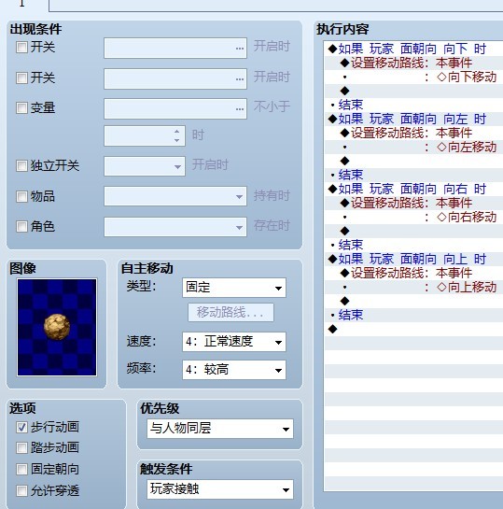This screenshot has height=509, width=503.
Task: Select the 结束 line after 向左 block
Action: coord(413,175)
